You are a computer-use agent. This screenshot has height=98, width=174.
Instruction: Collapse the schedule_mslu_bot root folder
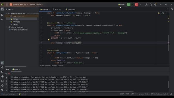(7, 13)
